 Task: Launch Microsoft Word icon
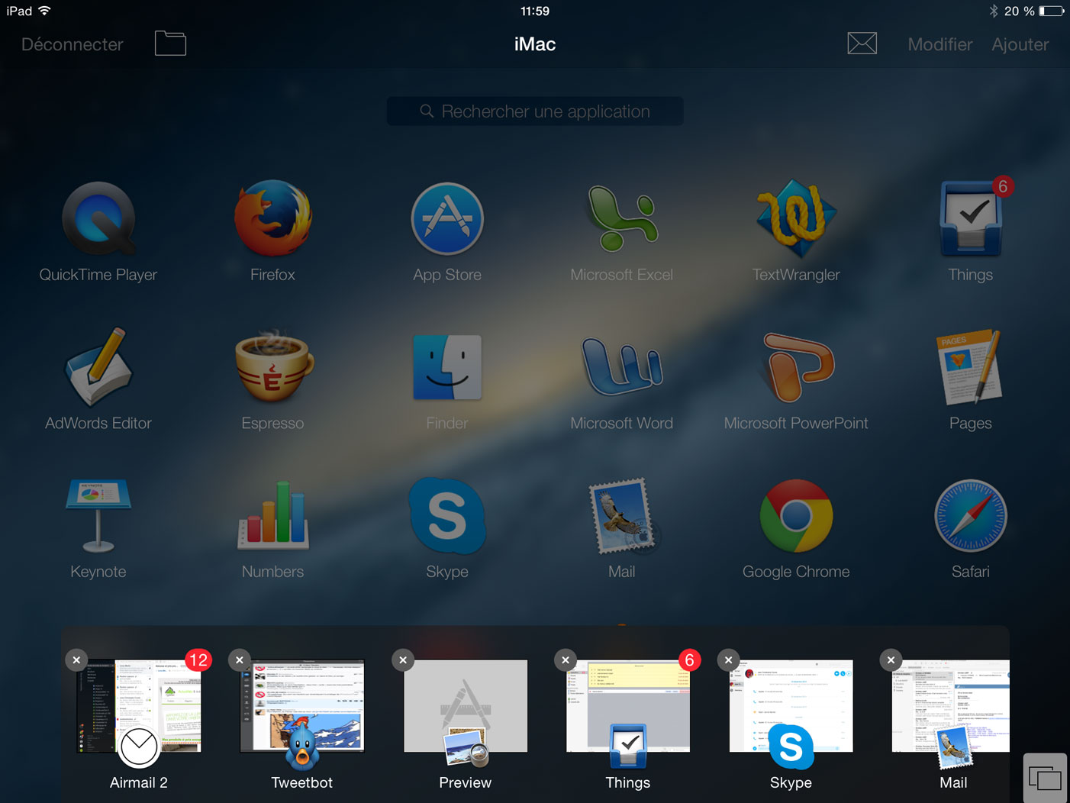click(x=622, y=367)
